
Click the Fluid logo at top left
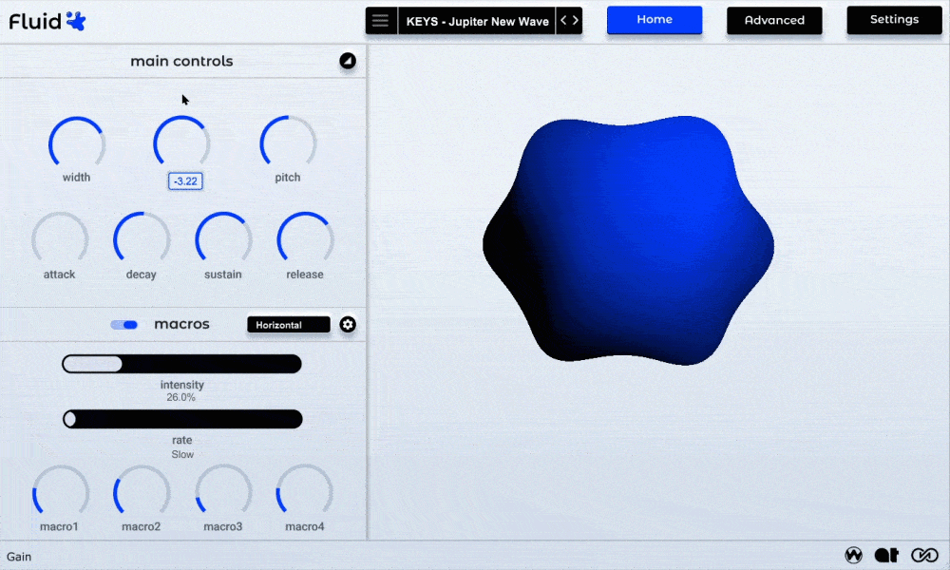tap(47, 21)
